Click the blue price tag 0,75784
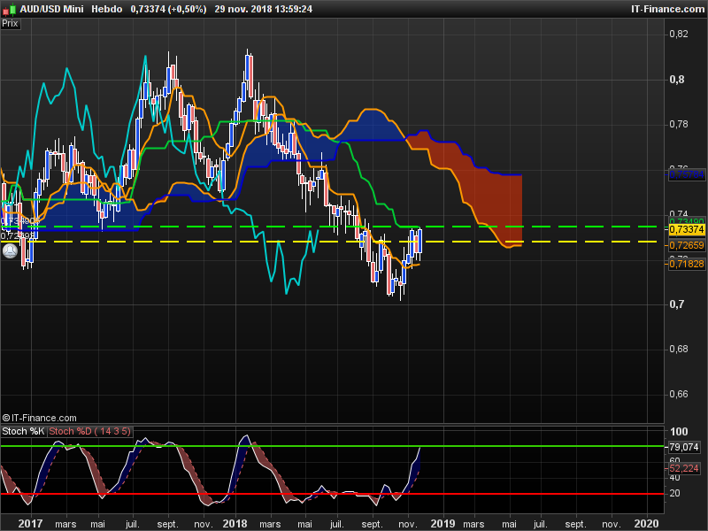The height and width of the screenshot is (531, 708). pyautogui.click(x=687, y=174)
